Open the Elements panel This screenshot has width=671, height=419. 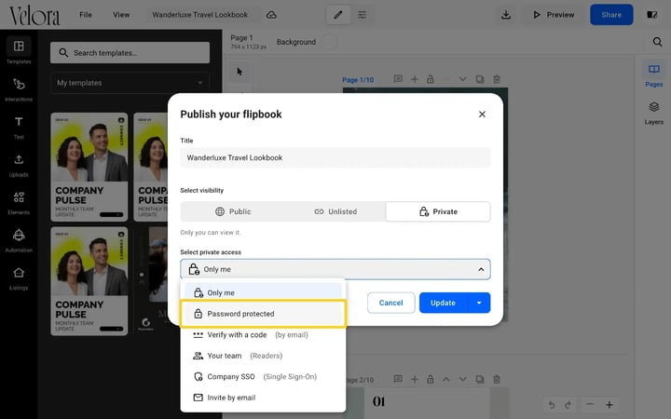[x=19, y=202]
